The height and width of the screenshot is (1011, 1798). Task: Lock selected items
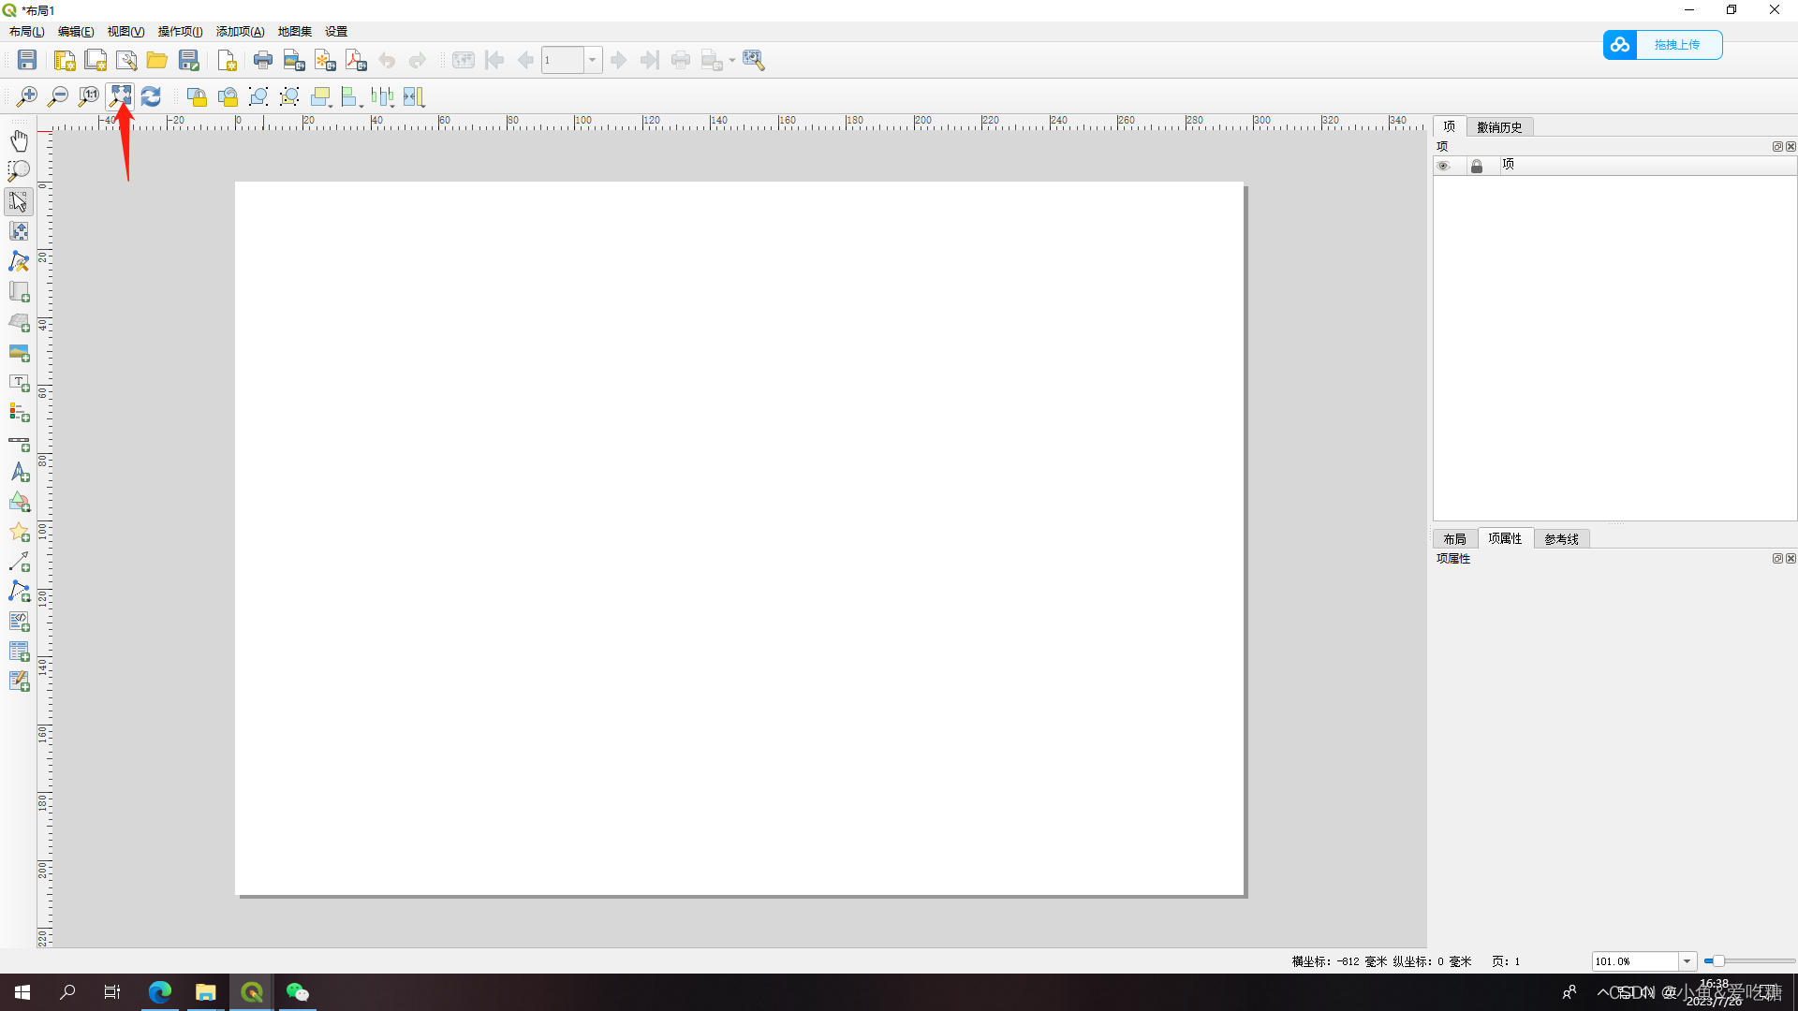pos(197,96)
